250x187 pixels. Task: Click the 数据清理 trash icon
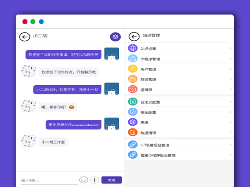pyautogui.click(x=133, y=133)
